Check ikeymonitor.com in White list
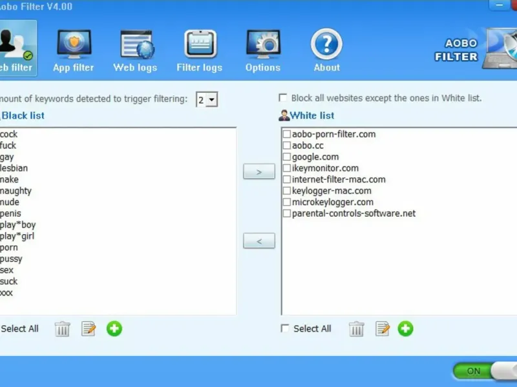Screen dimensions: 517x387 coord(287,168)
